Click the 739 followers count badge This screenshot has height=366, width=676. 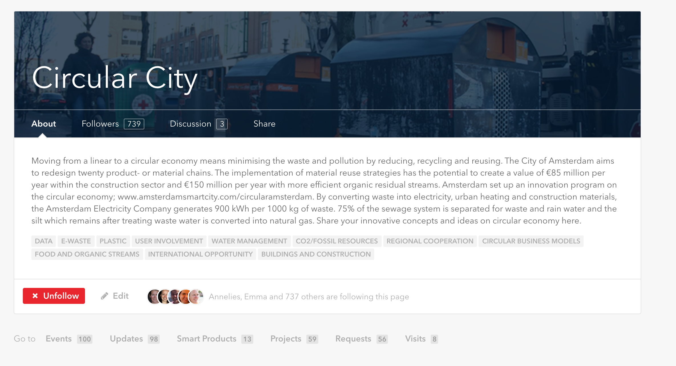(134, 124)
